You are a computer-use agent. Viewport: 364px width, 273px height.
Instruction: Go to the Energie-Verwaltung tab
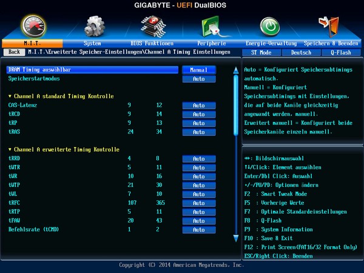click(x=271, y=44)
